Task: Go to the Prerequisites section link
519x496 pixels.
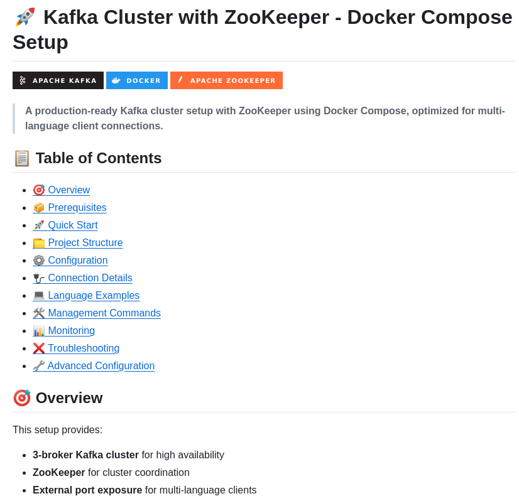Action: point(77,208)
